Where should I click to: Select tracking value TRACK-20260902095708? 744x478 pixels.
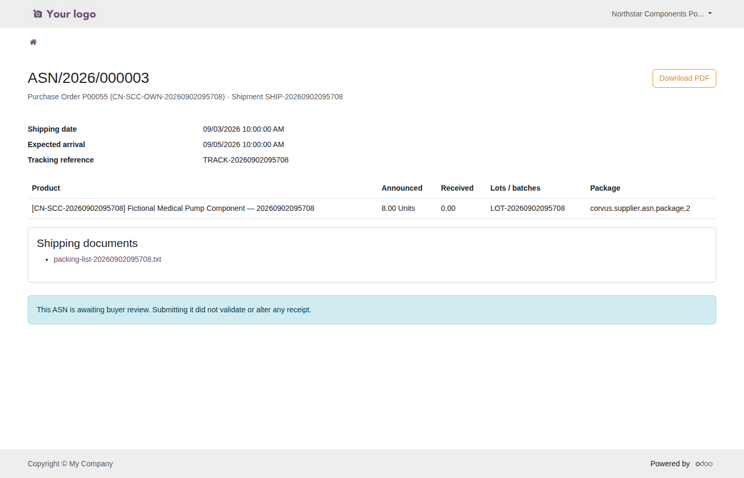pyautogui.click(x=246, y=160)
